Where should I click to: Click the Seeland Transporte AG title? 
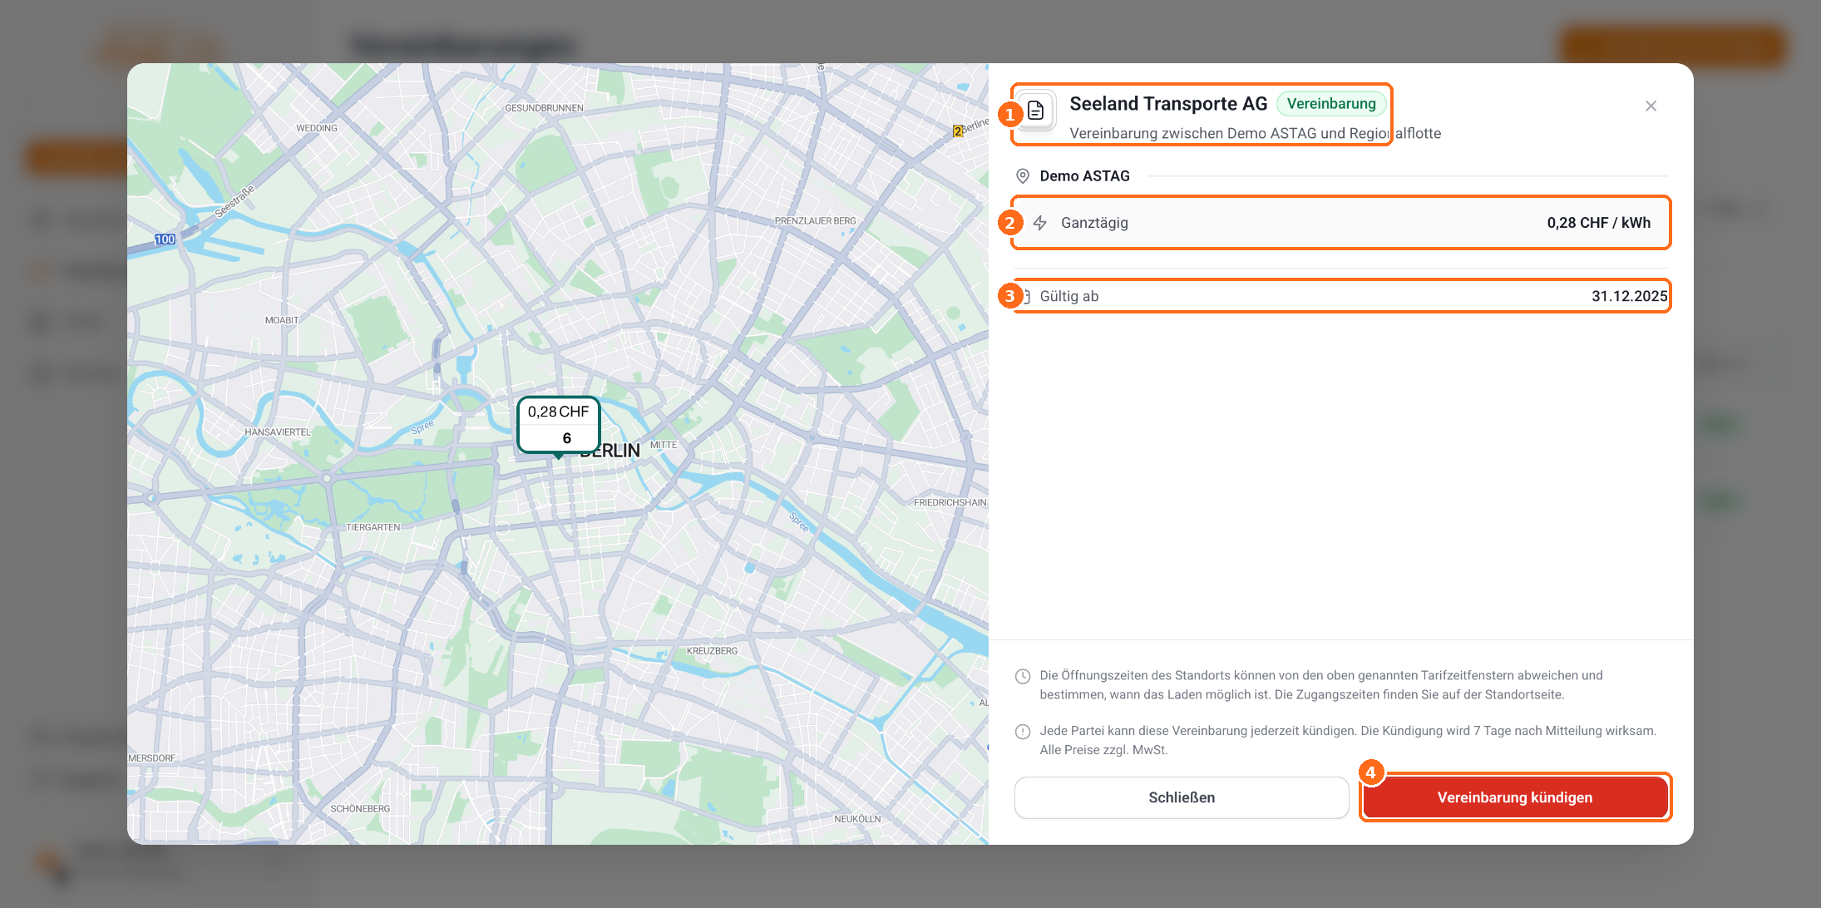coord(1168,104)
